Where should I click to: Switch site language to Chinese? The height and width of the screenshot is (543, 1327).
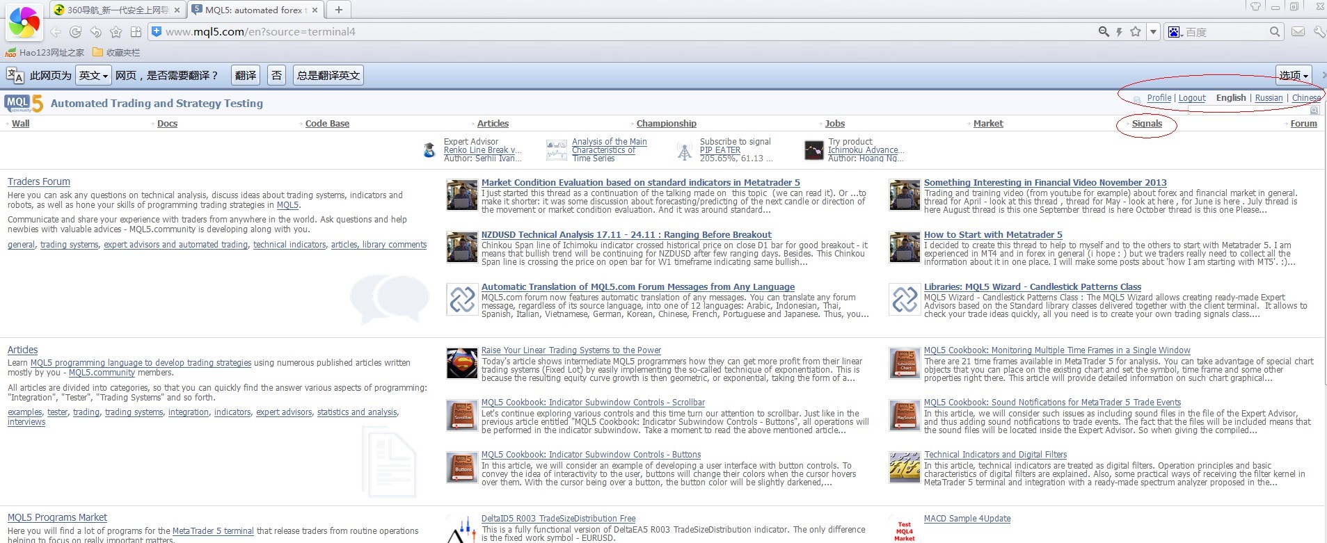tap(1306, 98)
